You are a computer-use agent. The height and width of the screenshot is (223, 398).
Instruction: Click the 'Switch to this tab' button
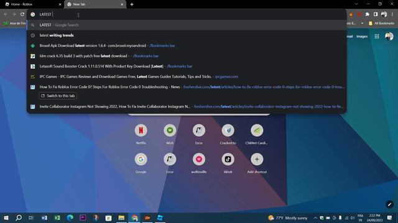pos(58,96)
